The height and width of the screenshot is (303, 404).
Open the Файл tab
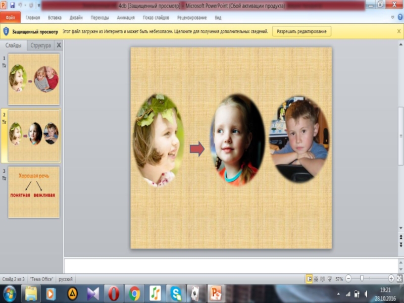tap(10, 18)
